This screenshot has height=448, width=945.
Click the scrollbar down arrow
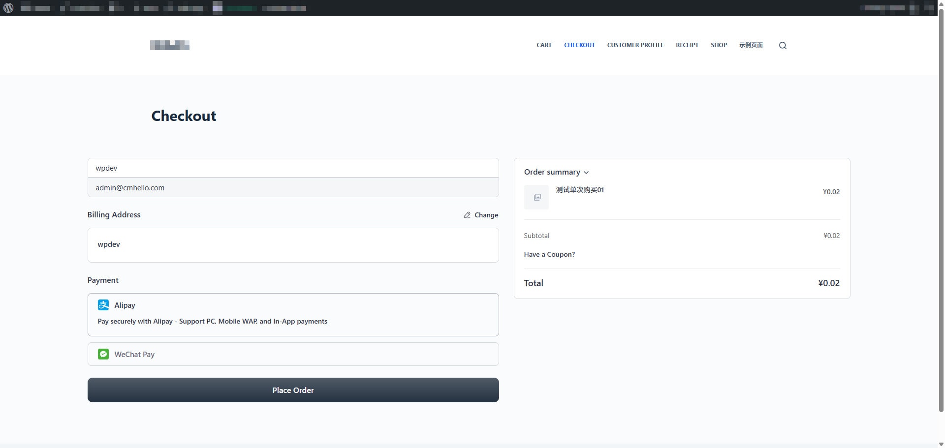coord(941,444)
